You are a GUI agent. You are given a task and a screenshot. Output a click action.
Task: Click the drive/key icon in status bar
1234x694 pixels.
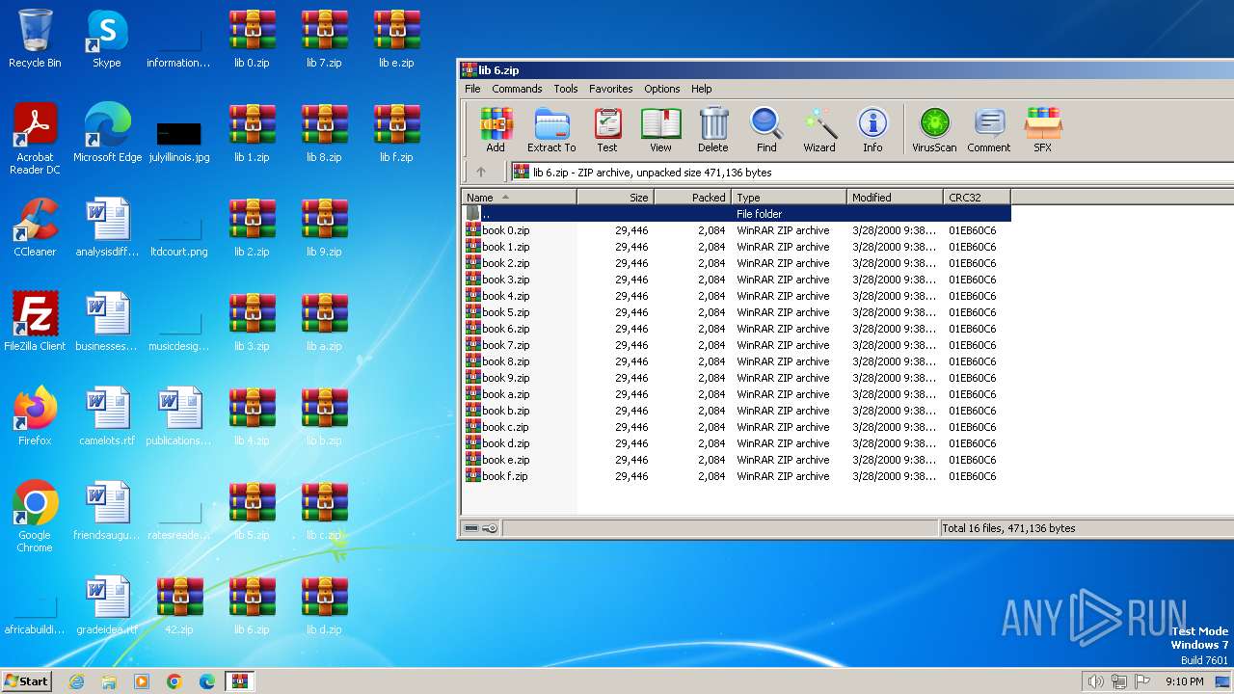[x=480, y=528]
